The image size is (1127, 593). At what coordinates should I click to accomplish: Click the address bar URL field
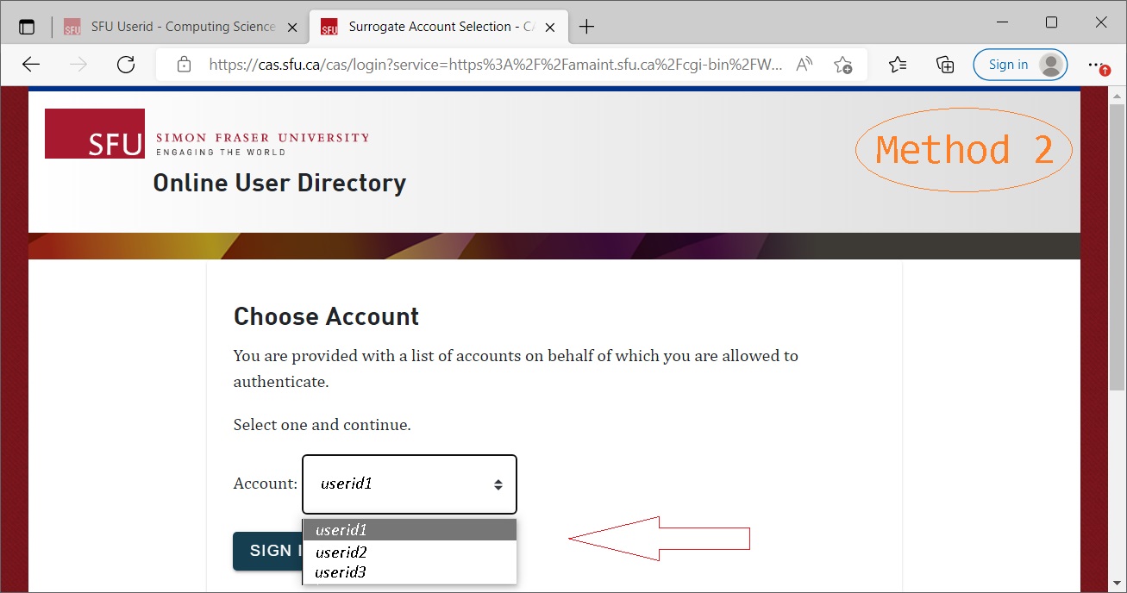[x=496, y=65]
